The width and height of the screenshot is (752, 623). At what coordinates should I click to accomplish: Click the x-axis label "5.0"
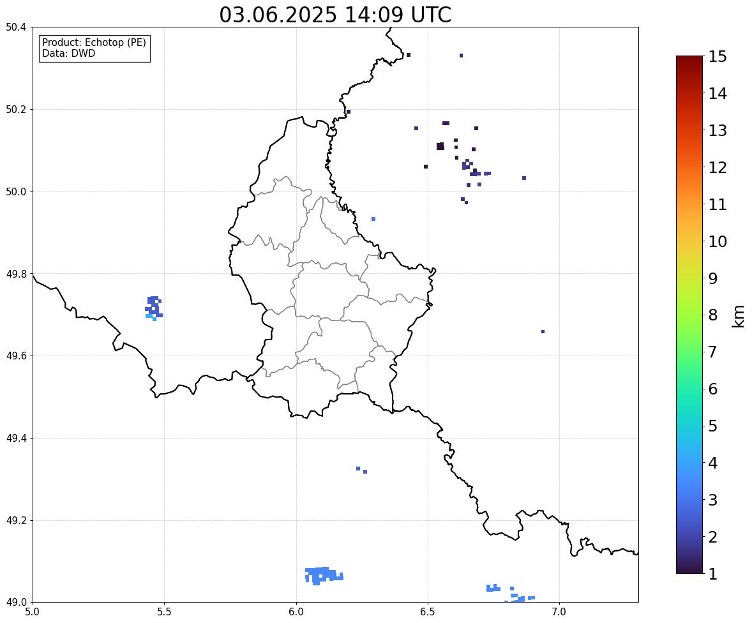[33, 612]
